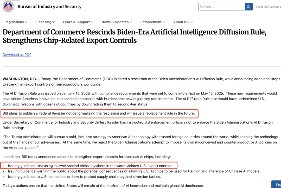Viewport: 281px width, 188px height.
Task: Click the highlighted Huawei Ascend chips bullet
Action: [x=90, y=166]
